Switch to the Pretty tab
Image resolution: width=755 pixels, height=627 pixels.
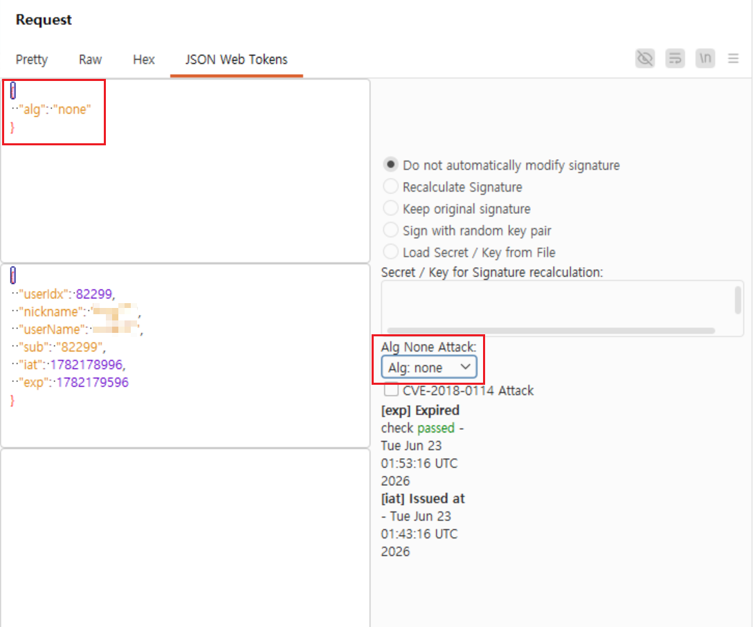(x=32, y=60)
